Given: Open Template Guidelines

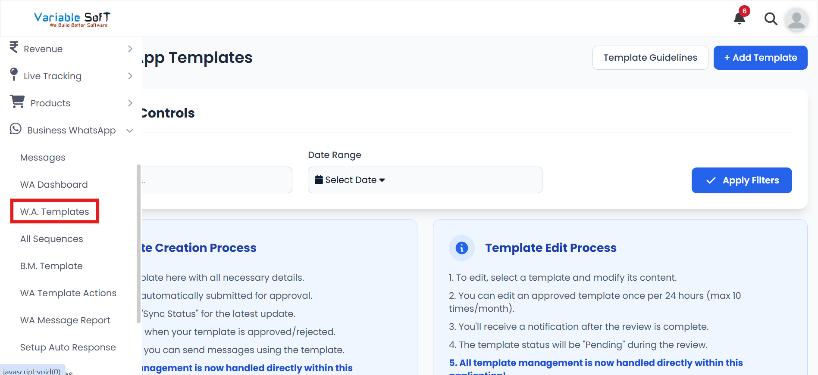Looking at the screenshot, I should coord(650,58).
